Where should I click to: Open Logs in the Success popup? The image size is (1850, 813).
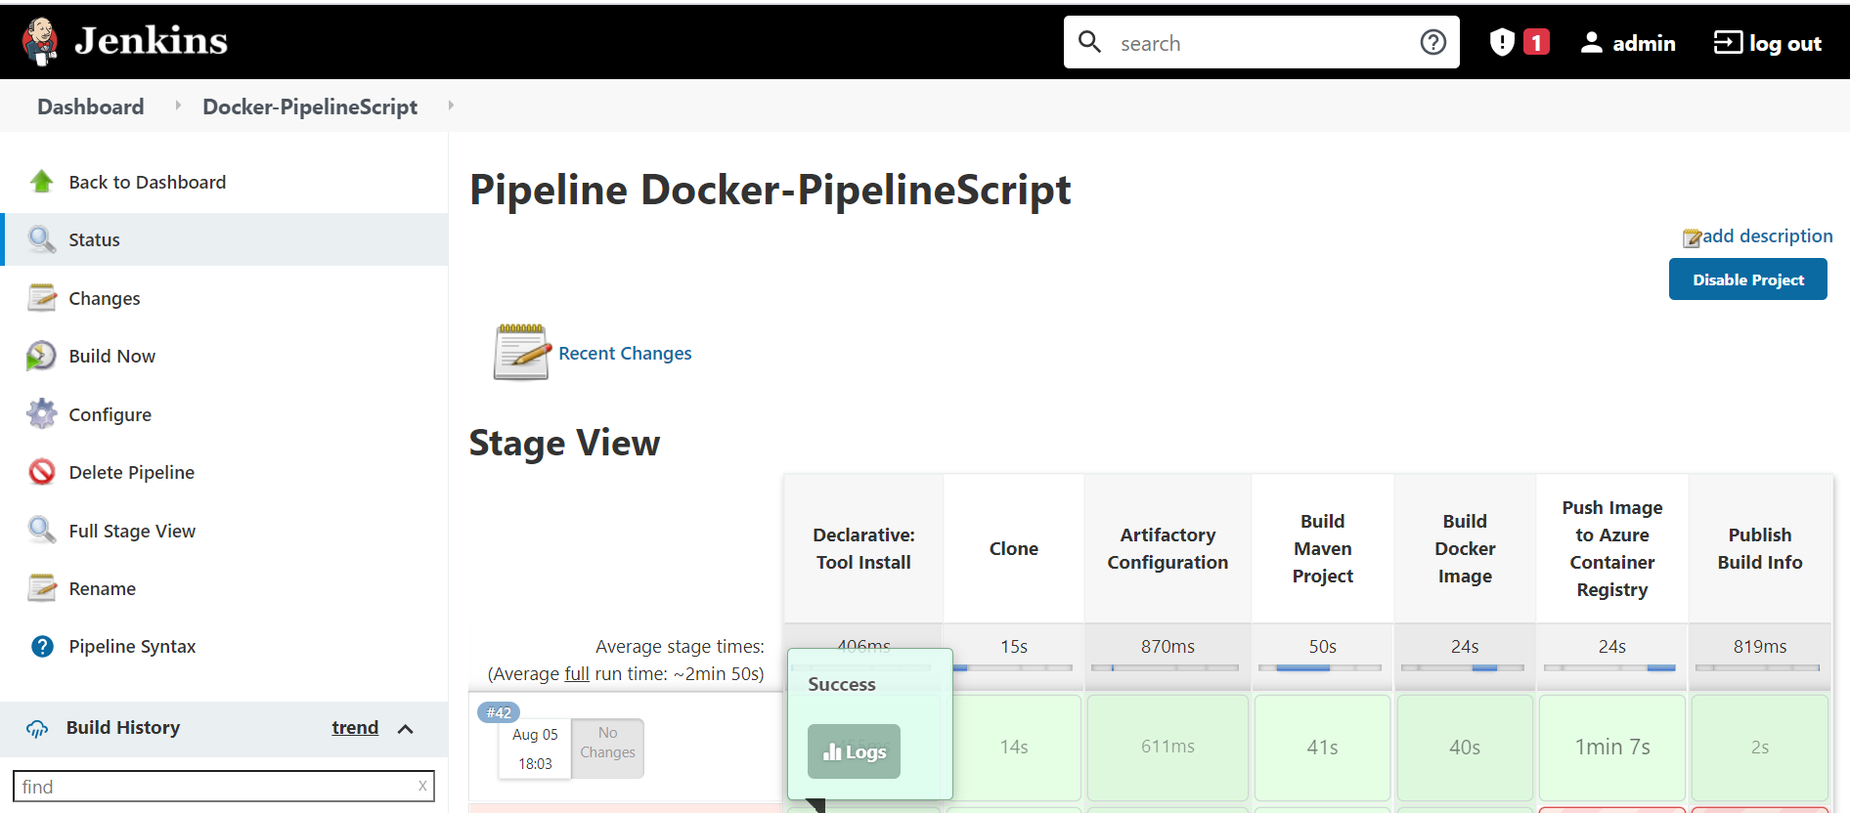(854, 751)
